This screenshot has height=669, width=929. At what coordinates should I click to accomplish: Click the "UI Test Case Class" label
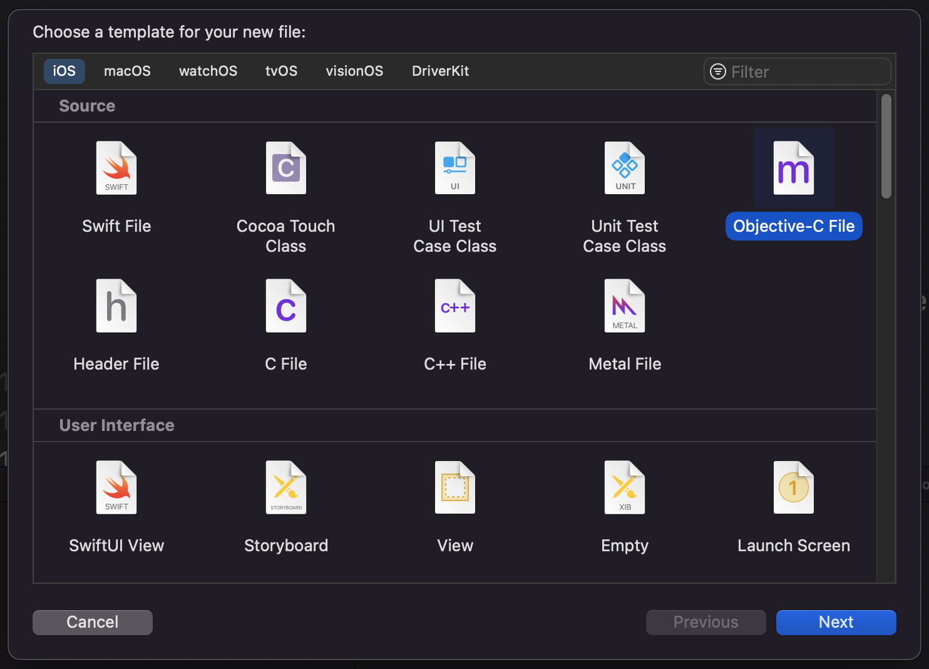(x=455, y=236)
